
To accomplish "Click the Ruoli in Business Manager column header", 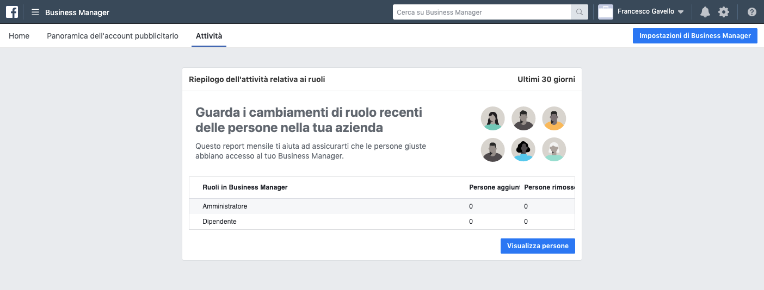I will (x=245, y=187).
